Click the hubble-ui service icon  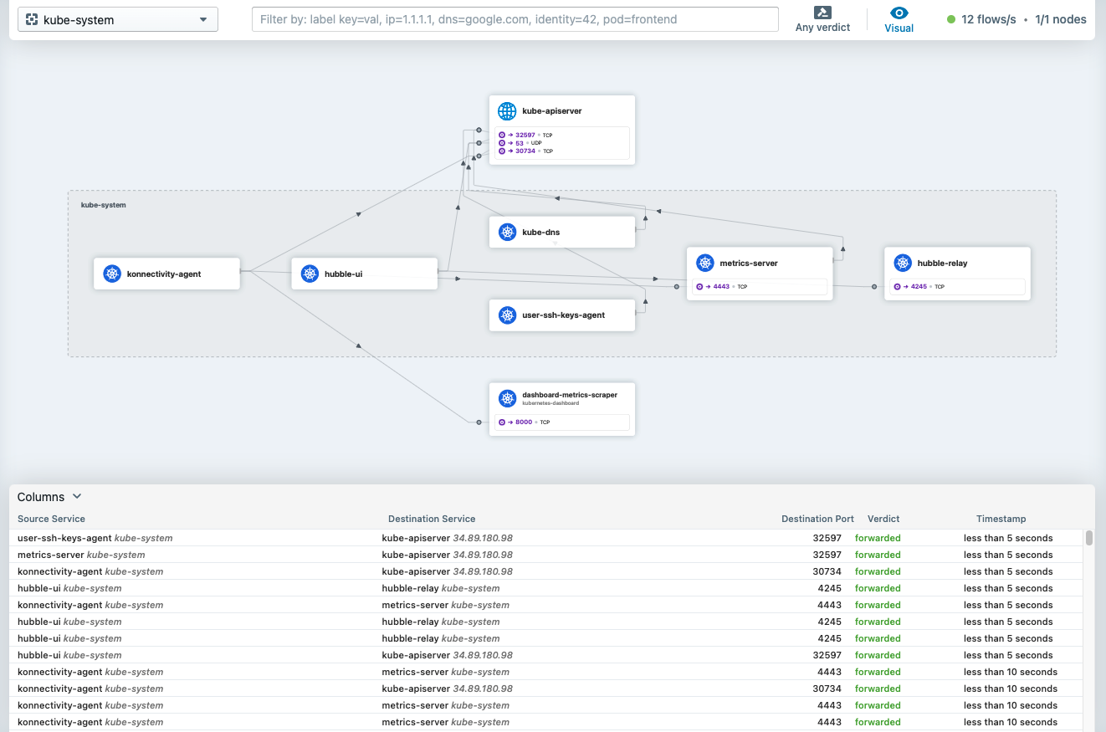tap(310, 274)
